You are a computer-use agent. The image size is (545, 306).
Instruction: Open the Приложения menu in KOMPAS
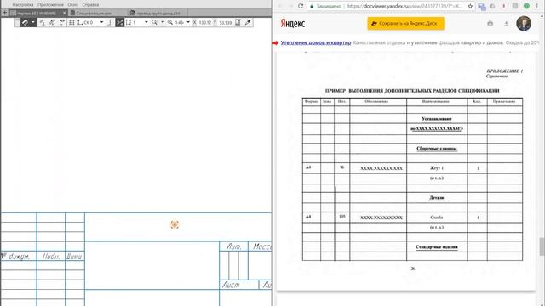tap(51, 5)
